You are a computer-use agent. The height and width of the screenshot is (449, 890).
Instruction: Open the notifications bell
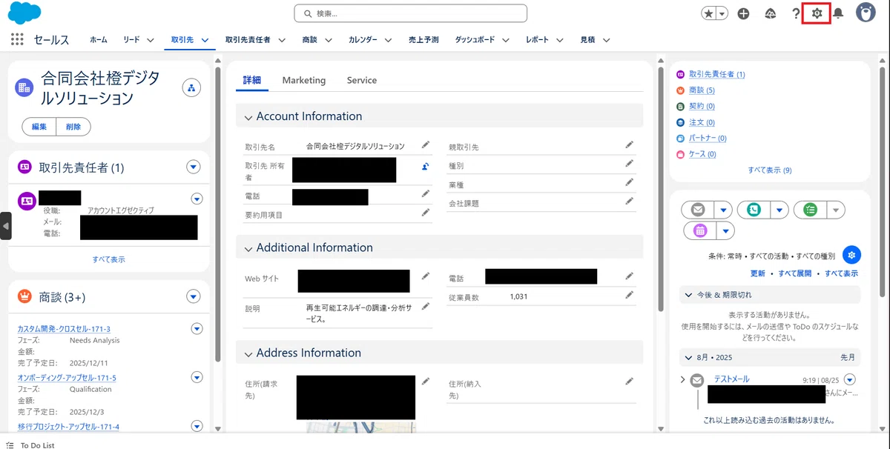tap(838, 13)
